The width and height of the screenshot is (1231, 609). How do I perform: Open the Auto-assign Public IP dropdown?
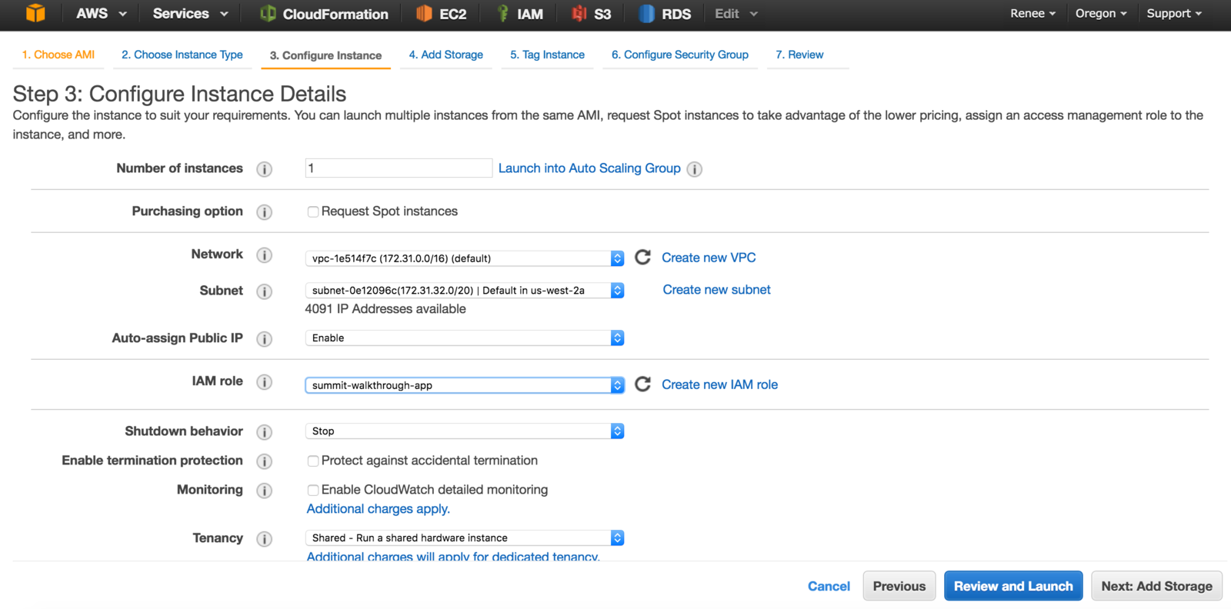(x=465, y=338)
